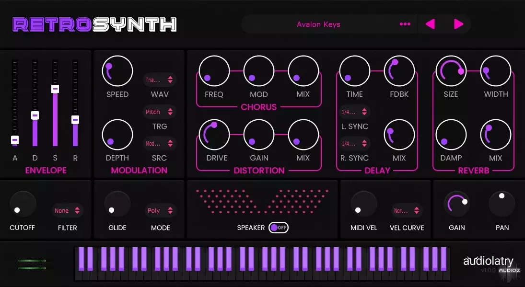Open the VEL CURVE dropdown

click(407, 210)
